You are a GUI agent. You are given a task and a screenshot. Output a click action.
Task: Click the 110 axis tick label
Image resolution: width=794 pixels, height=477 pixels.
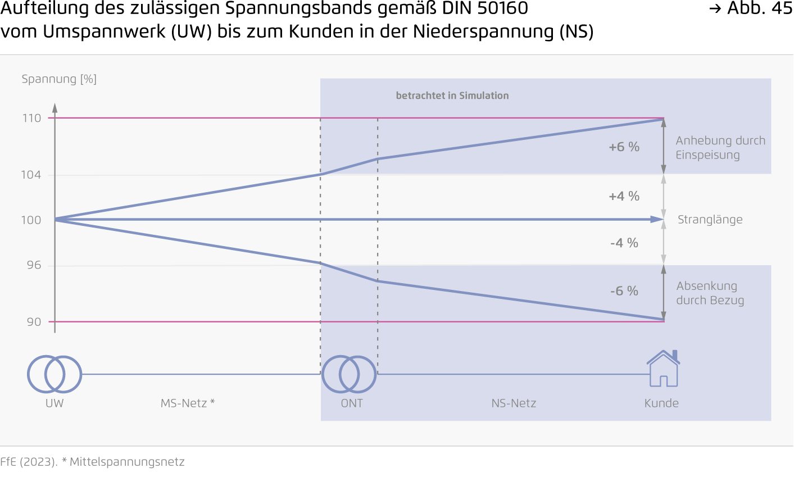(x=31, y=118)
